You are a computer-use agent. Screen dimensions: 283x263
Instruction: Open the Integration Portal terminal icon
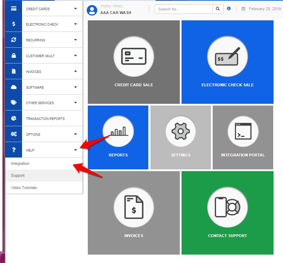pos(243,131)
